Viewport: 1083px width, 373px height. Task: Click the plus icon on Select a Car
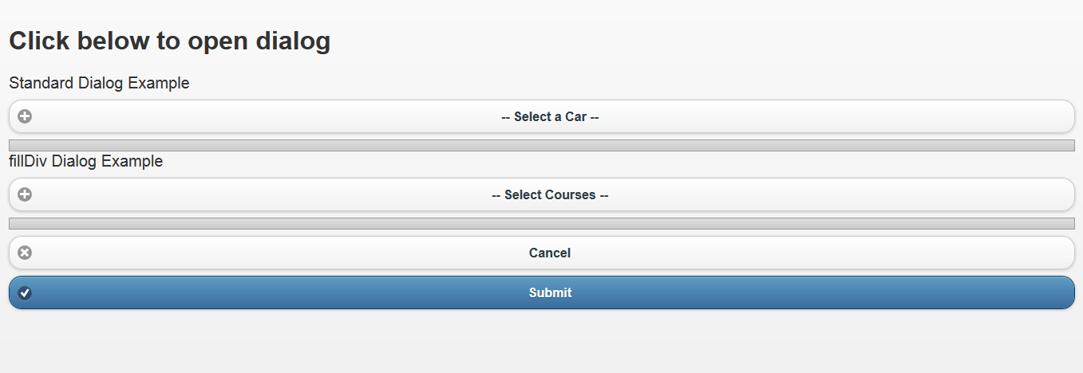[x=25, y=116]
